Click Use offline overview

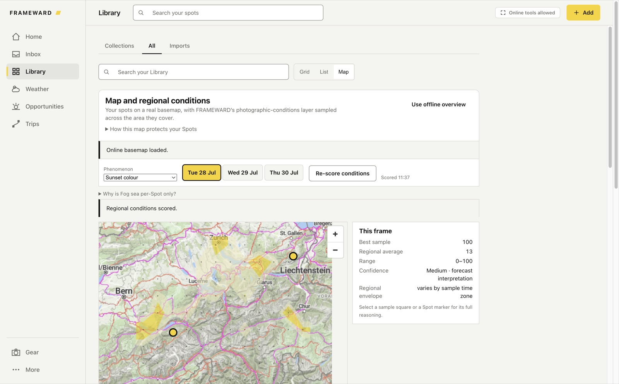[x=438, y=104]
